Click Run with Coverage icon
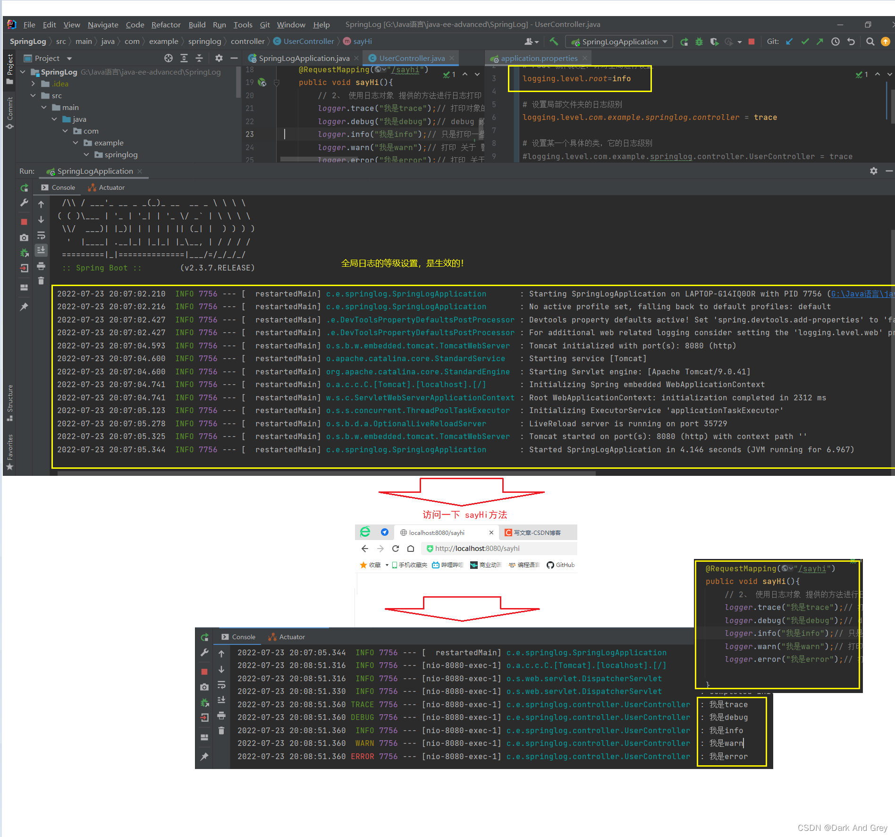 714,42
